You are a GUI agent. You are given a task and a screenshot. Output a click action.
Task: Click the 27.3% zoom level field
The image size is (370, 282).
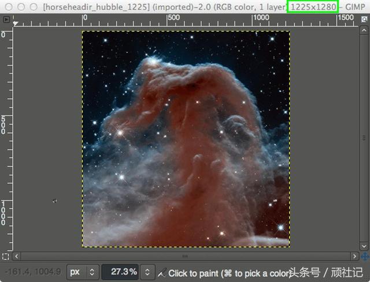tap(121, 272)
